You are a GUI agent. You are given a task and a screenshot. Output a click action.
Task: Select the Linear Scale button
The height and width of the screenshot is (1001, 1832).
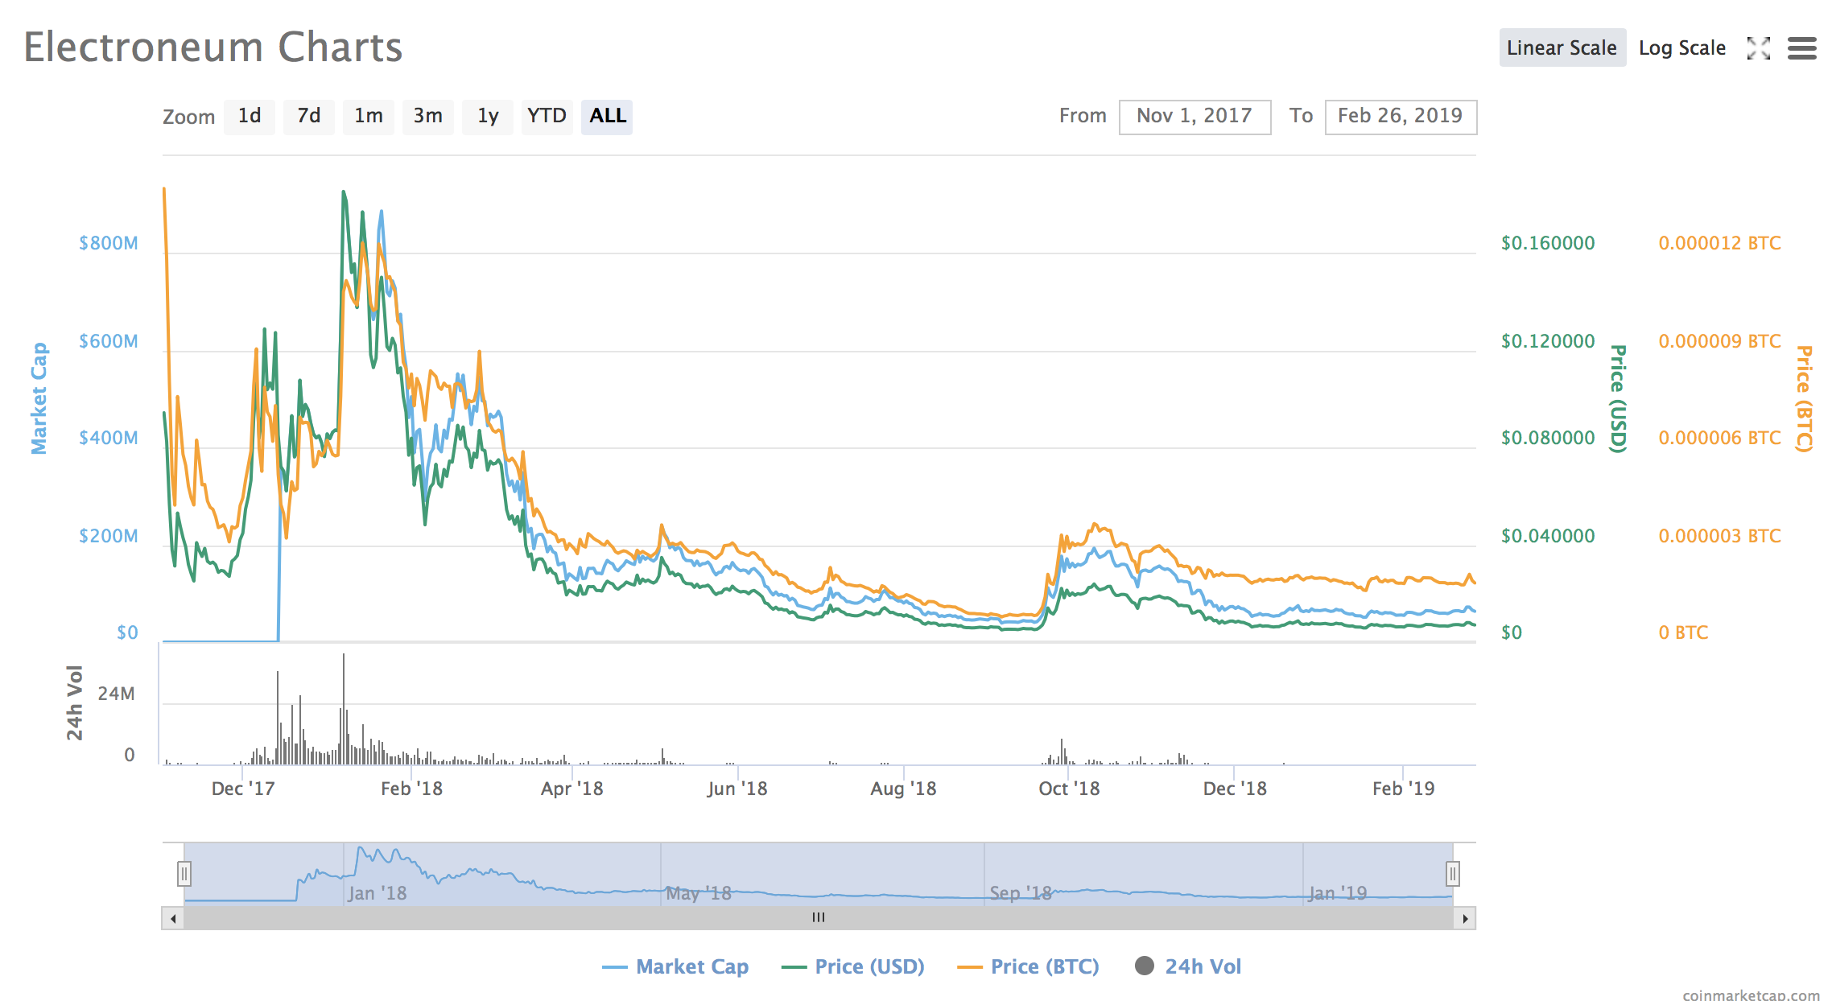tap(1562, 48)
